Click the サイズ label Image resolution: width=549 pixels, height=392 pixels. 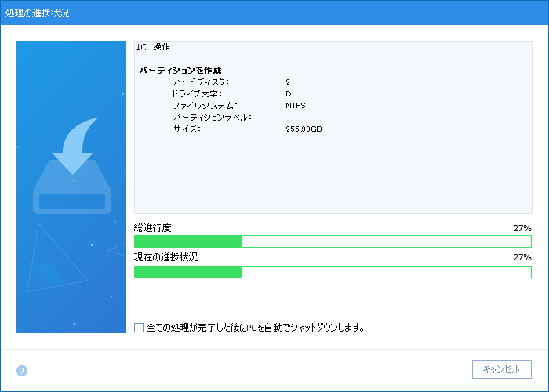pos(187,129)
